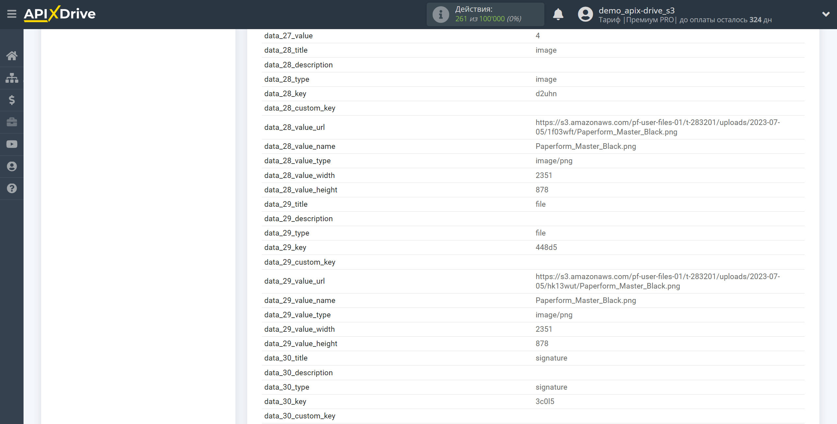This screenshot has width=837, height=424.
Task: Click the actions counter 261 of 100'000
Action: click(x=488, y=19)
